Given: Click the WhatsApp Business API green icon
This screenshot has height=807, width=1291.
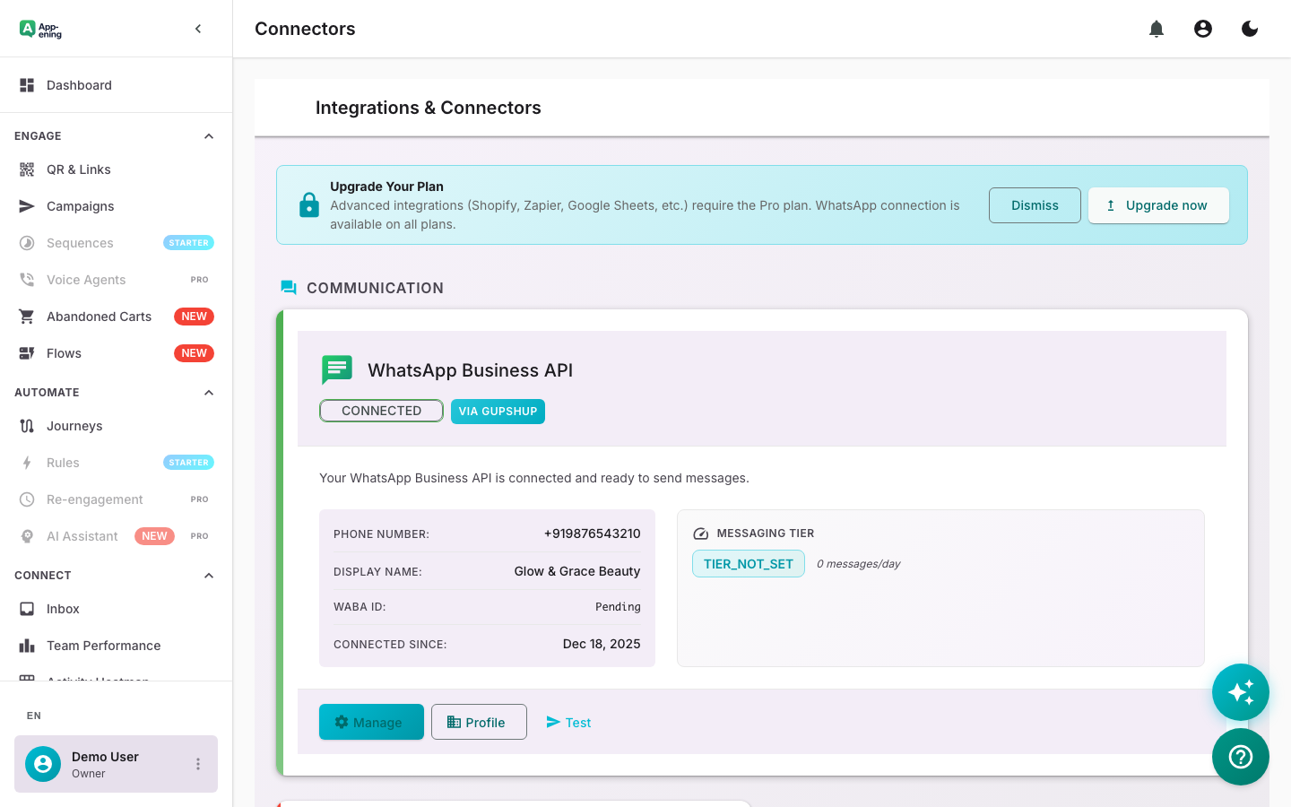Looking at the screenshot, I should pyautogui.click(x=336, y=369).
